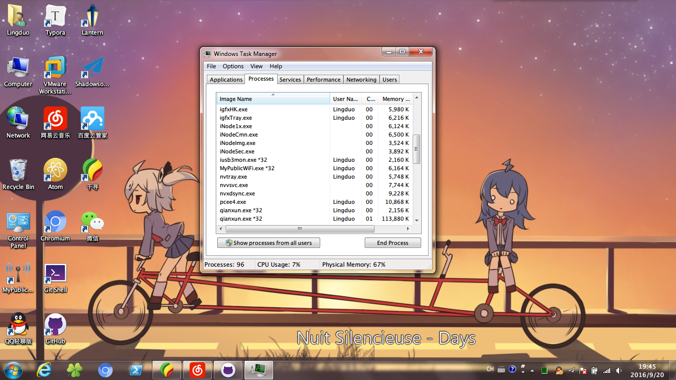This screenshot has width=676, height=380.
Task: Click Task Manager taskbar button
Action: pos(259,370)
